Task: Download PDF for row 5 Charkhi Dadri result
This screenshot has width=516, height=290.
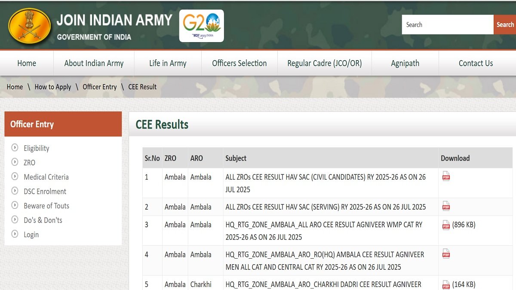Action: click(446, 285)
